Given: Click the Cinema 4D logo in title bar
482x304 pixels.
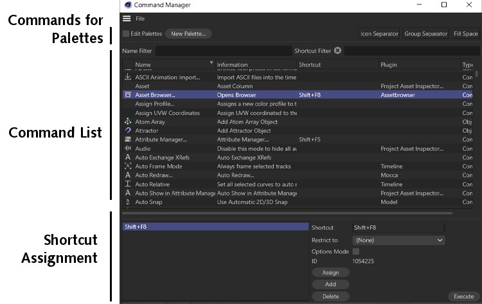Looking at the screenshot, I should [x=128, y=4].
